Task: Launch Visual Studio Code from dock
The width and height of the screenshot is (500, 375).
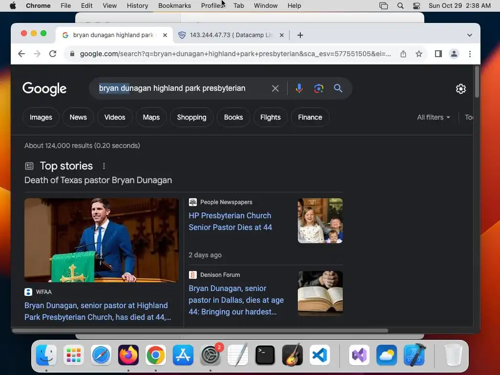Action: pyautogui.click(x=320, y=355)
